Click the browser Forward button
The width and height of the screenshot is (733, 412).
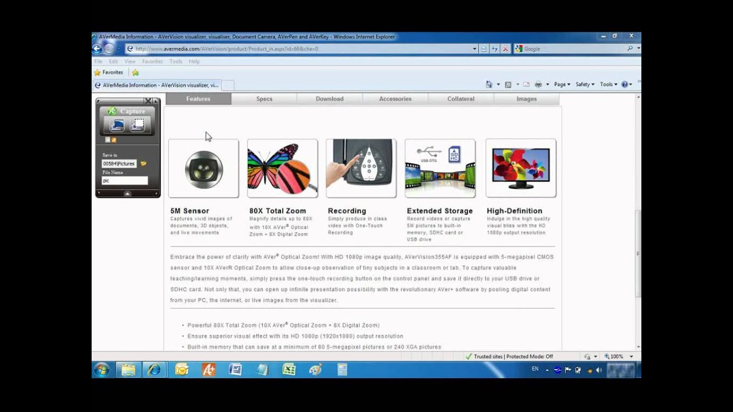pyautogui.click(x=109, y=49)
